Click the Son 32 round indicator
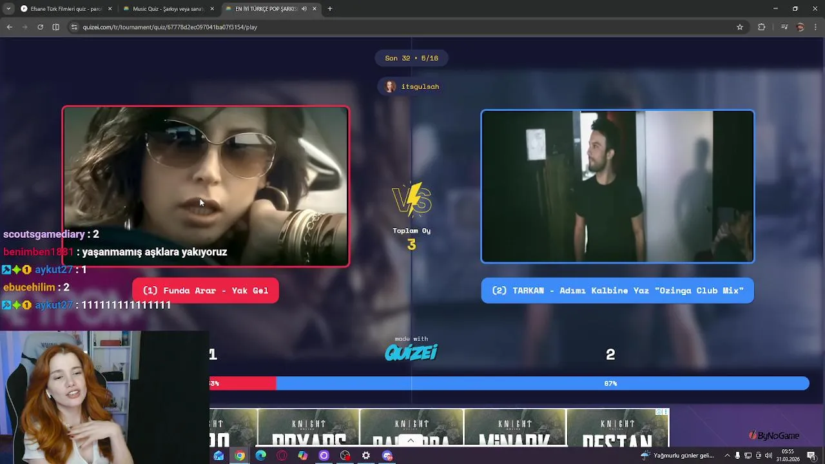The height and width of the screenshot is (464, 825). point(412,58)
